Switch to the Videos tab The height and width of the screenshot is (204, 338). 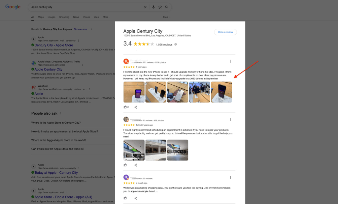point(86,17)
